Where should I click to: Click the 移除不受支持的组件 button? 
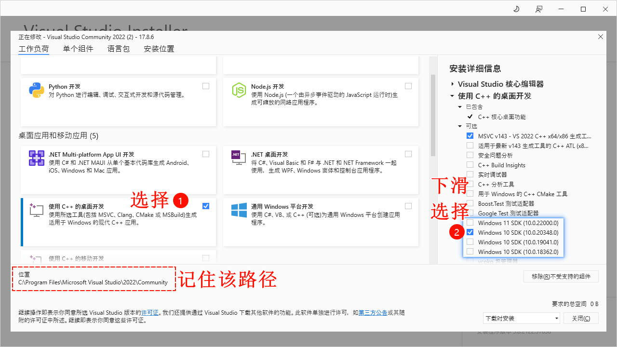tap(561, 276)
